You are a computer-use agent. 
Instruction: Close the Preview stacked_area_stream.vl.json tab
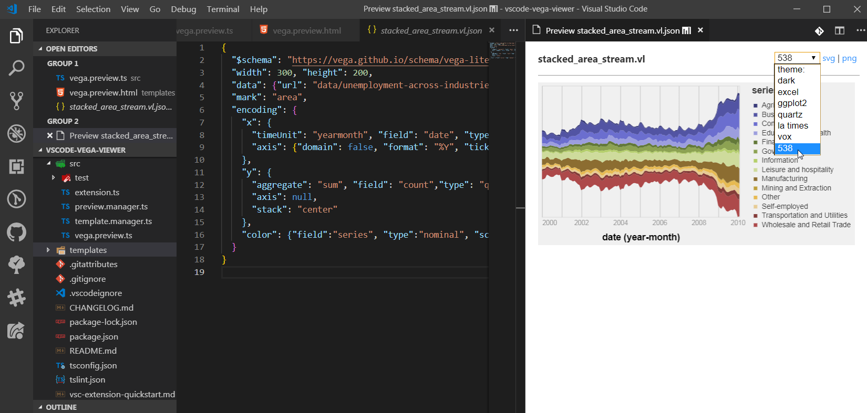pyautogui.click(x=700, y=30)
